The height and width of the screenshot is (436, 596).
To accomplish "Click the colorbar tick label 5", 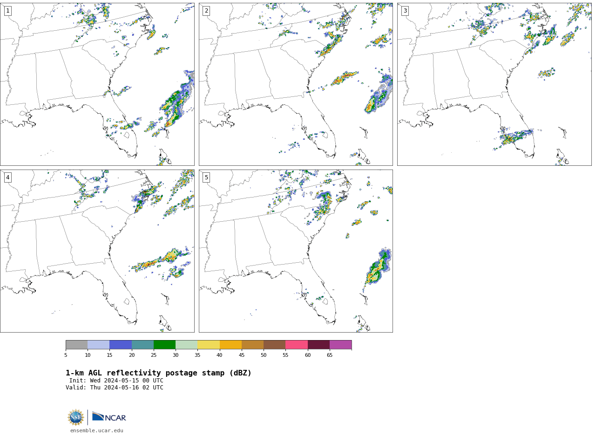I will (x=66, y=355).
